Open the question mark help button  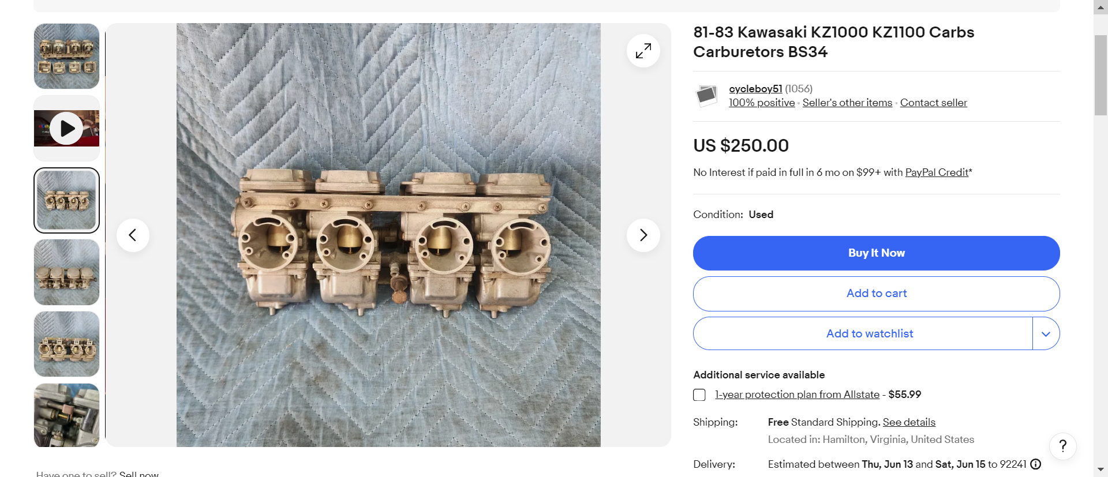point(1062,446)
